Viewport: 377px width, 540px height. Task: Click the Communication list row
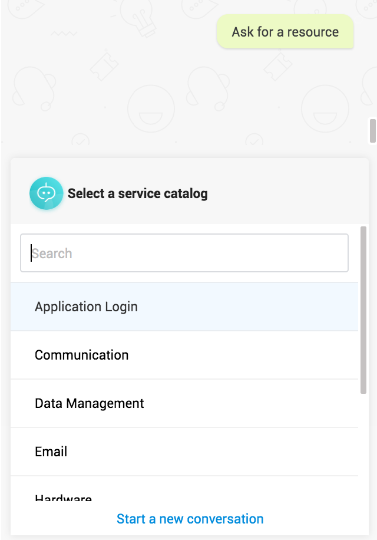(x=236, y=355)
